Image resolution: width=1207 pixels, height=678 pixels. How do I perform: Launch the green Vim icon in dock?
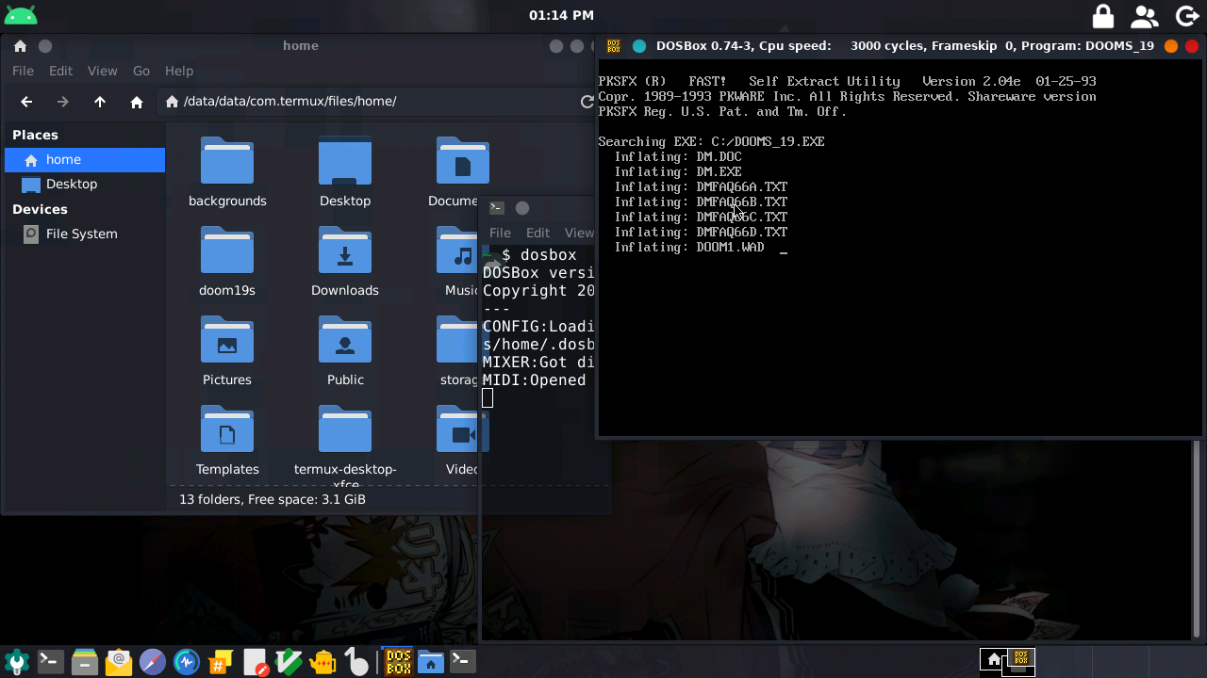289,662
